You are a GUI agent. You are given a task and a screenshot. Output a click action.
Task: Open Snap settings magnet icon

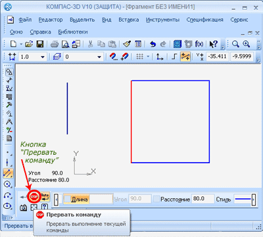[x=114, y=57]
